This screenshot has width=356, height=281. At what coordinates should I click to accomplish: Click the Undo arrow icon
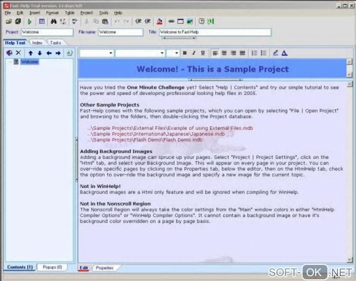(x=117, y=22)
